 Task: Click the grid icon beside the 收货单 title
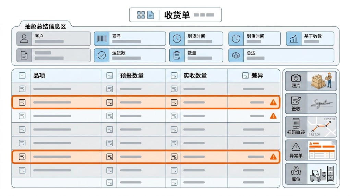pyautogui.click(x=141, y=15)
